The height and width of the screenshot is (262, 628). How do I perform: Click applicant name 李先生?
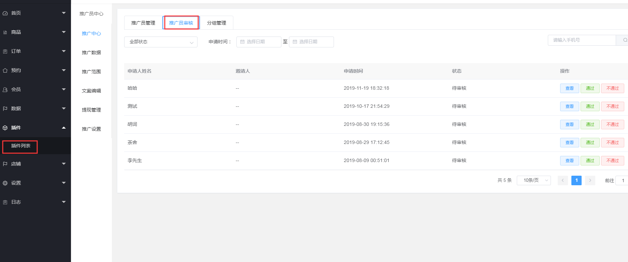135,160
